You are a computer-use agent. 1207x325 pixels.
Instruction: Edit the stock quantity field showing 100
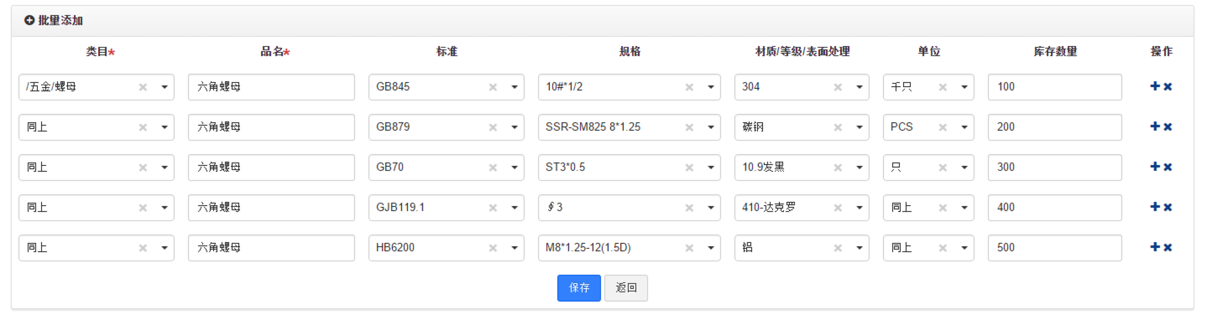(1055, 87)
